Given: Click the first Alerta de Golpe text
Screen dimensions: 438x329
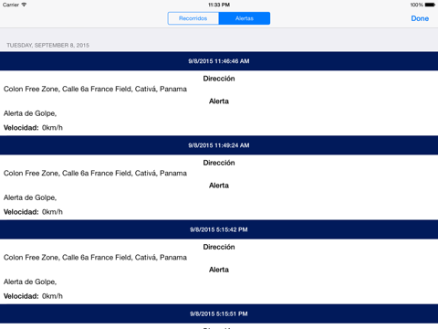Looking at the screenshot, I should 30,113.
